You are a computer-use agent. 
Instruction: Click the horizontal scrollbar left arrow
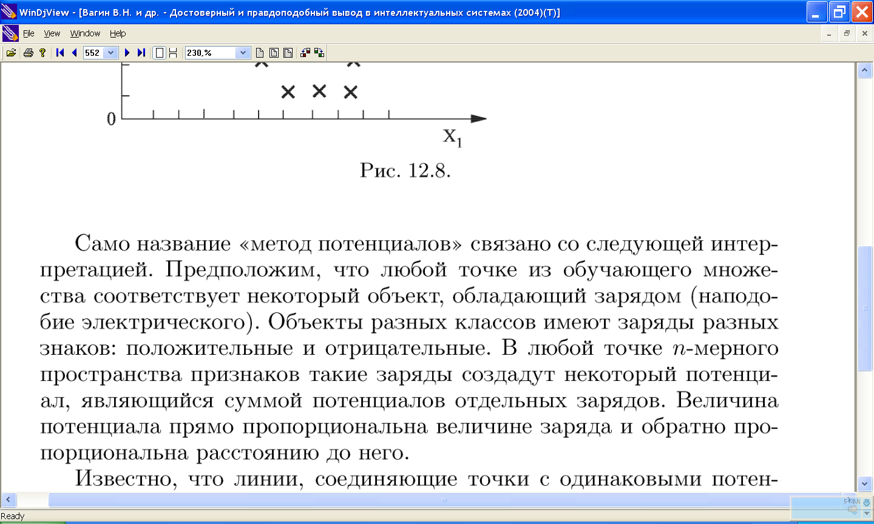[7, 500]
